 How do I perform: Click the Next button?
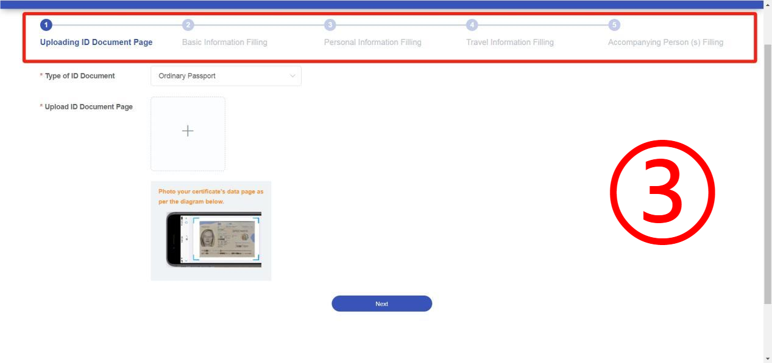tap(382, 303)
